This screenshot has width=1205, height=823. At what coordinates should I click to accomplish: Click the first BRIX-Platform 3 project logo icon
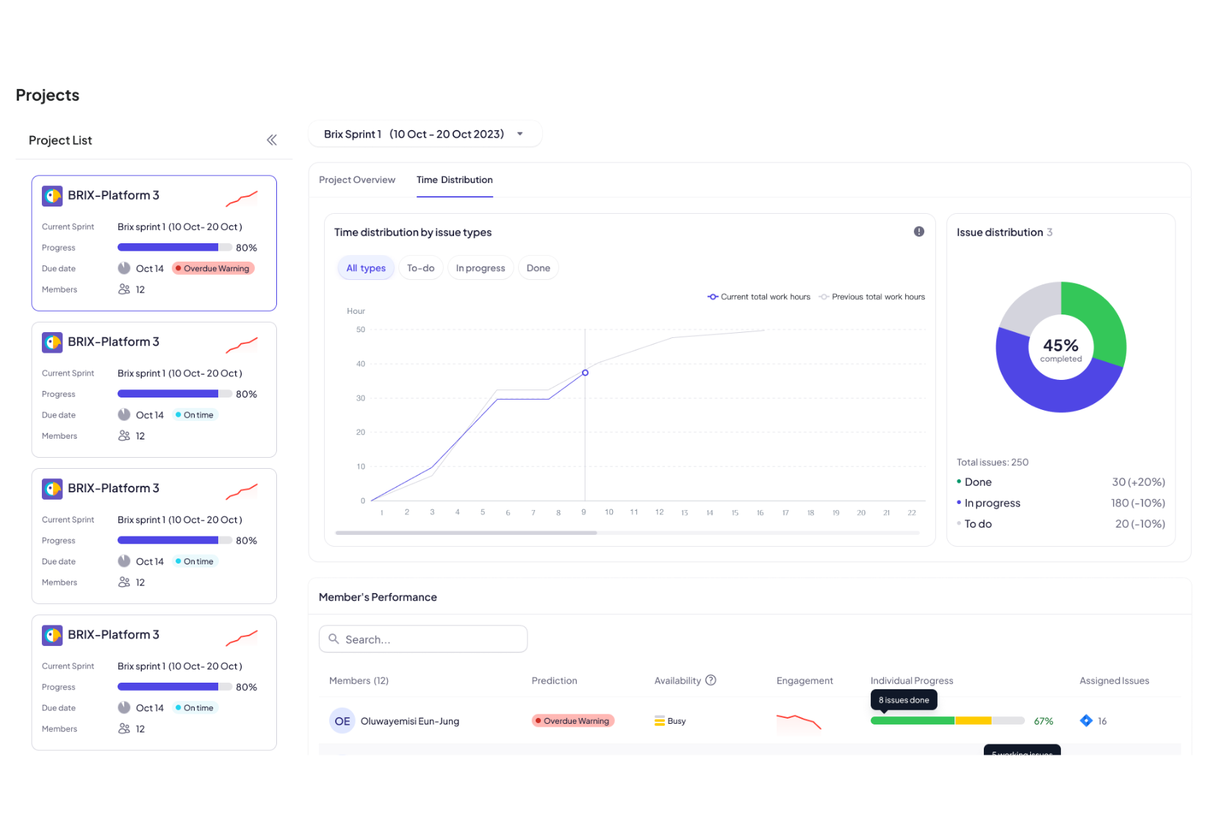52,195
